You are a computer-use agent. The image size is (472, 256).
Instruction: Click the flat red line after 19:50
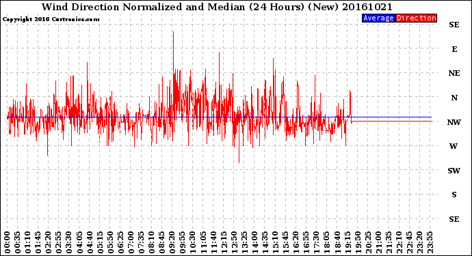click(x=391, y=121)
